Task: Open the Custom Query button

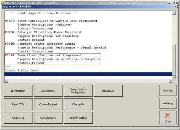Action: (48, 118)
